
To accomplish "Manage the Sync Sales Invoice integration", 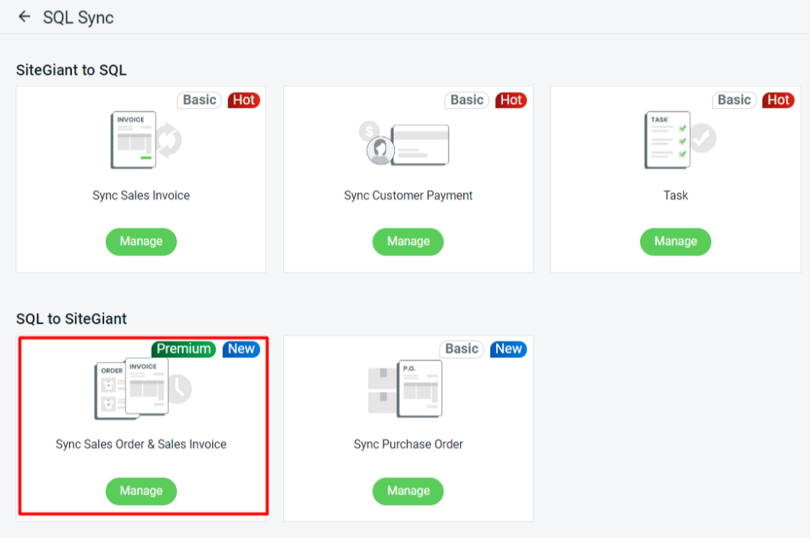I will tap(141, 242).
